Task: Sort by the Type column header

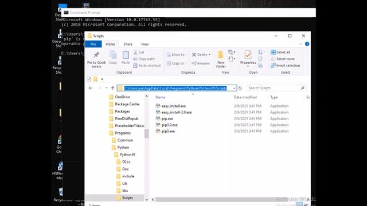Action: (274, 97)
